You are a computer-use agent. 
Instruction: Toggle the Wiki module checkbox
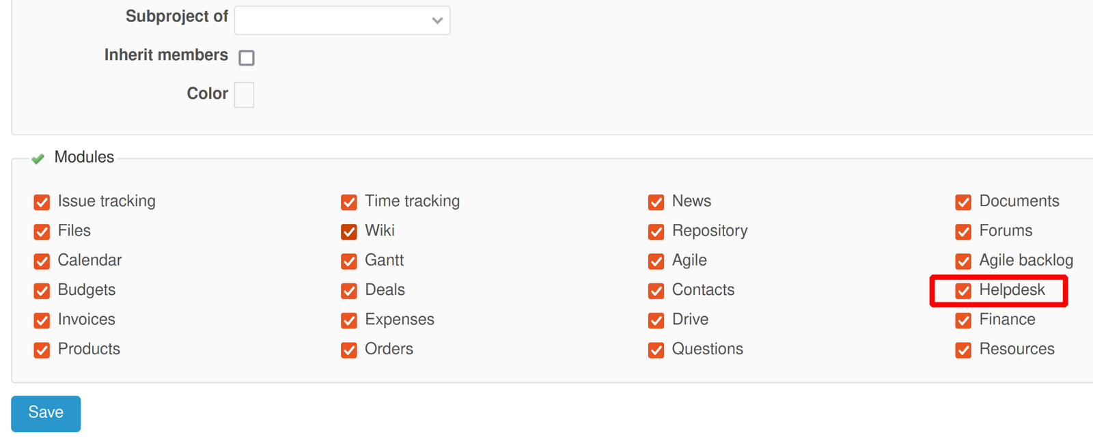(349, 231)
